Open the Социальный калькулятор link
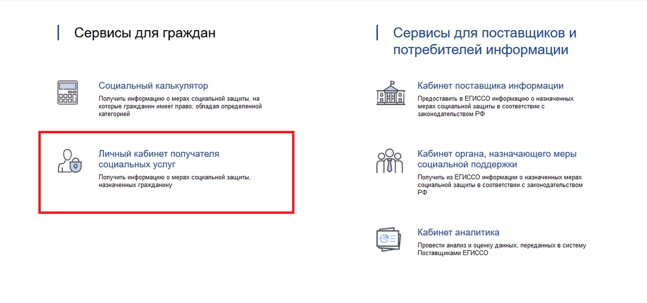Viewport: 647px width, 303px height. pyautogui.click(x=153, y=86)
